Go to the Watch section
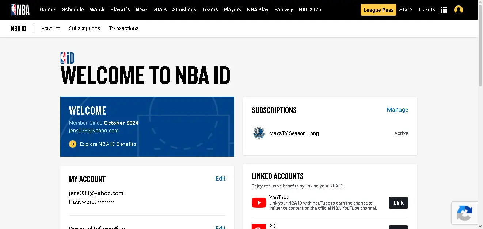 (x=97, y=9)
